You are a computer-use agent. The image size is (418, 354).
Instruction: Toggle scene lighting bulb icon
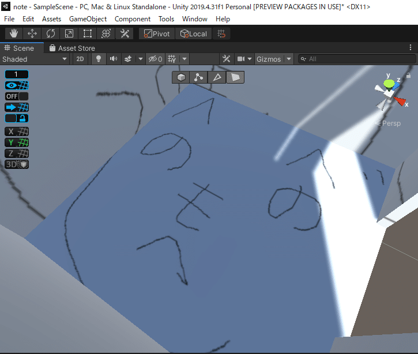point(99,59)
